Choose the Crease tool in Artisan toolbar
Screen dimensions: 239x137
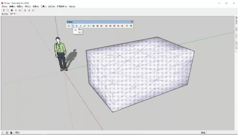[x=80, y=26]
